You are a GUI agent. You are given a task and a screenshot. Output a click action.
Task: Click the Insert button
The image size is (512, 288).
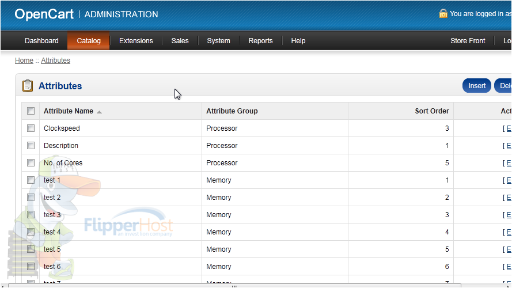[x=477, y=86]
